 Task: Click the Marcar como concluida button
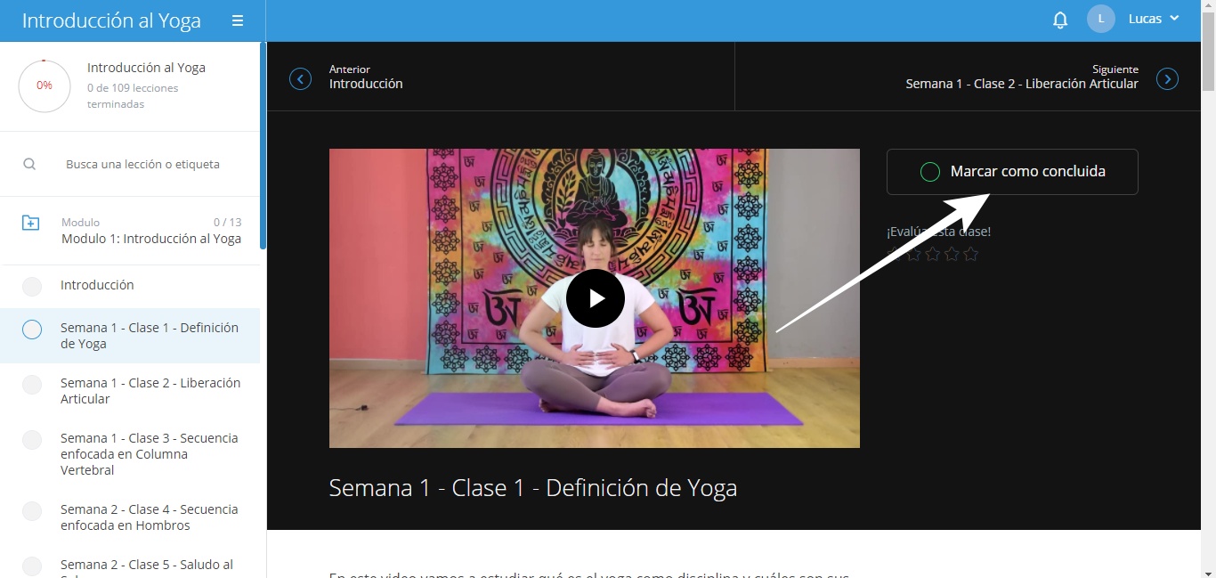[x=1012, y=172]
